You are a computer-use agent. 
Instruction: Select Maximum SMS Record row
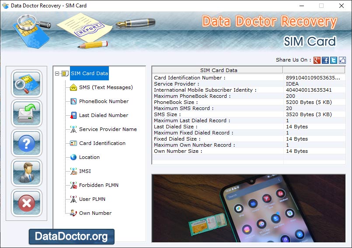pos(248,108)
